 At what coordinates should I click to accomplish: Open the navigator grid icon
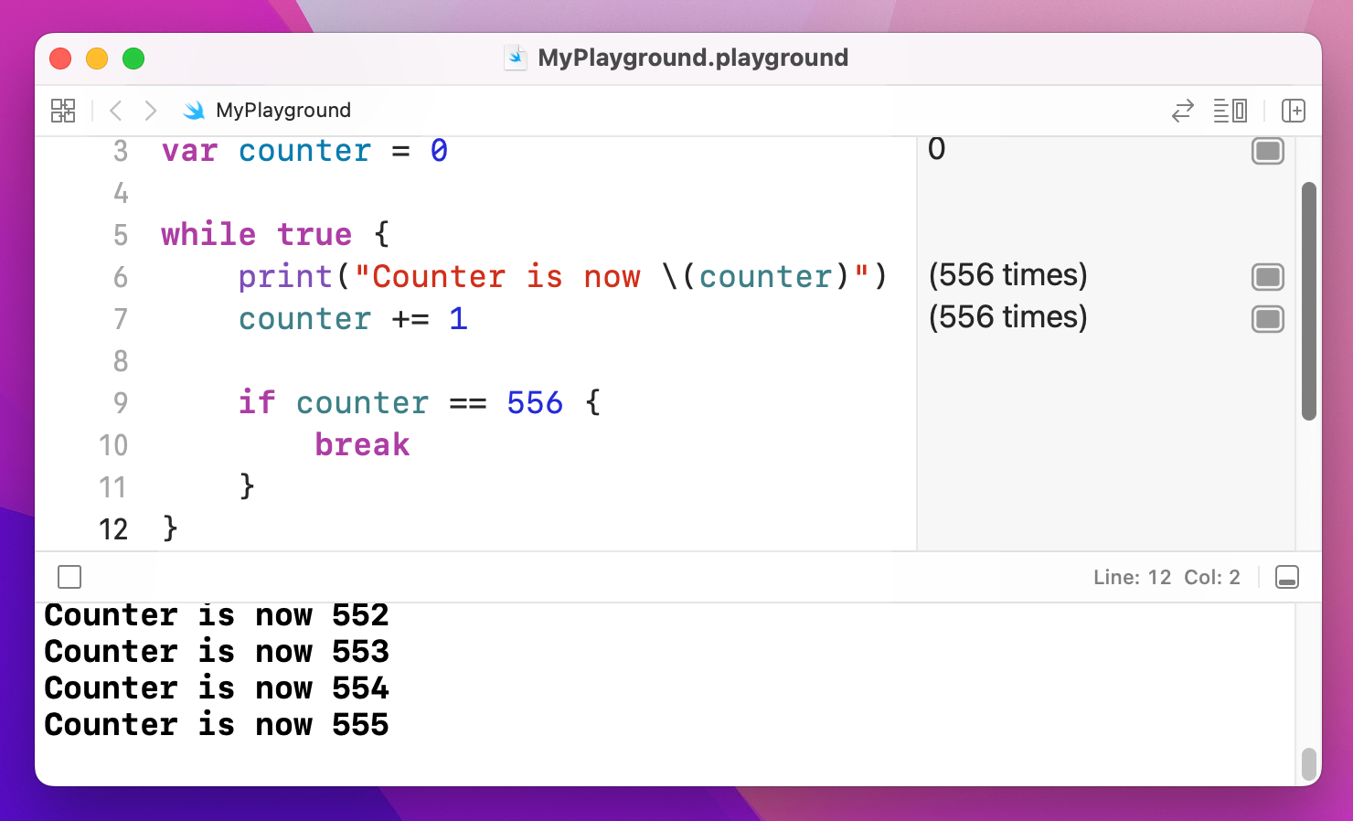pos(63,110)
